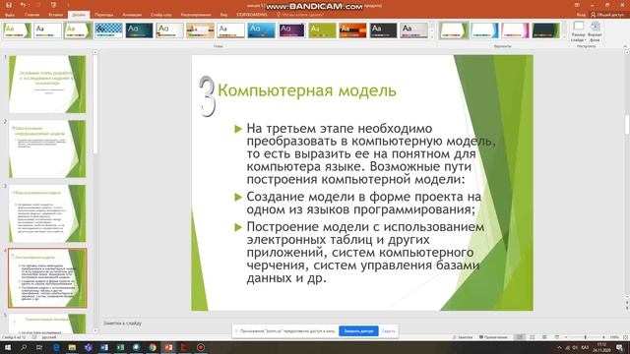The width and height of the screenshot is (630, 354).
Task: Open the Вид tab
Action: pos(223,15)
